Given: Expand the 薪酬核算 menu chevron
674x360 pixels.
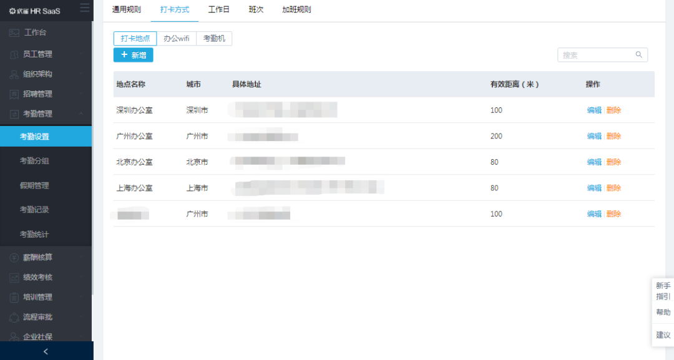Looking at the screenshot, I should pos(81,257).
